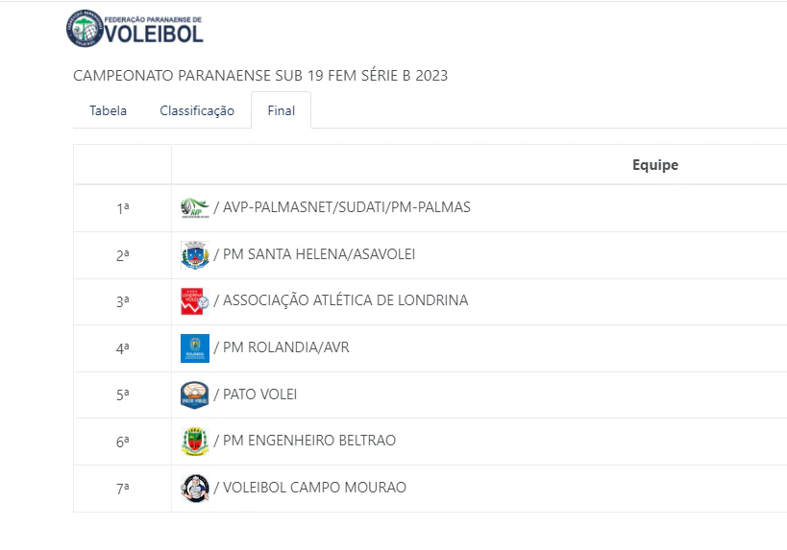Screen dimensions: 787x550
Task: Click the championship title heading text
Action: [x=260, y=75]
